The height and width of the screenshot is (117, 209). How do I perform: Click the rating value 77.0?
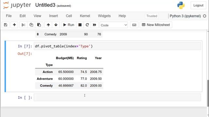(84, 79)
